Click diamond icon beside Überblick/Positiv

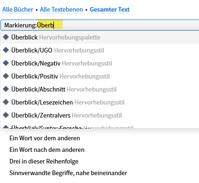[x=6, y=76]
